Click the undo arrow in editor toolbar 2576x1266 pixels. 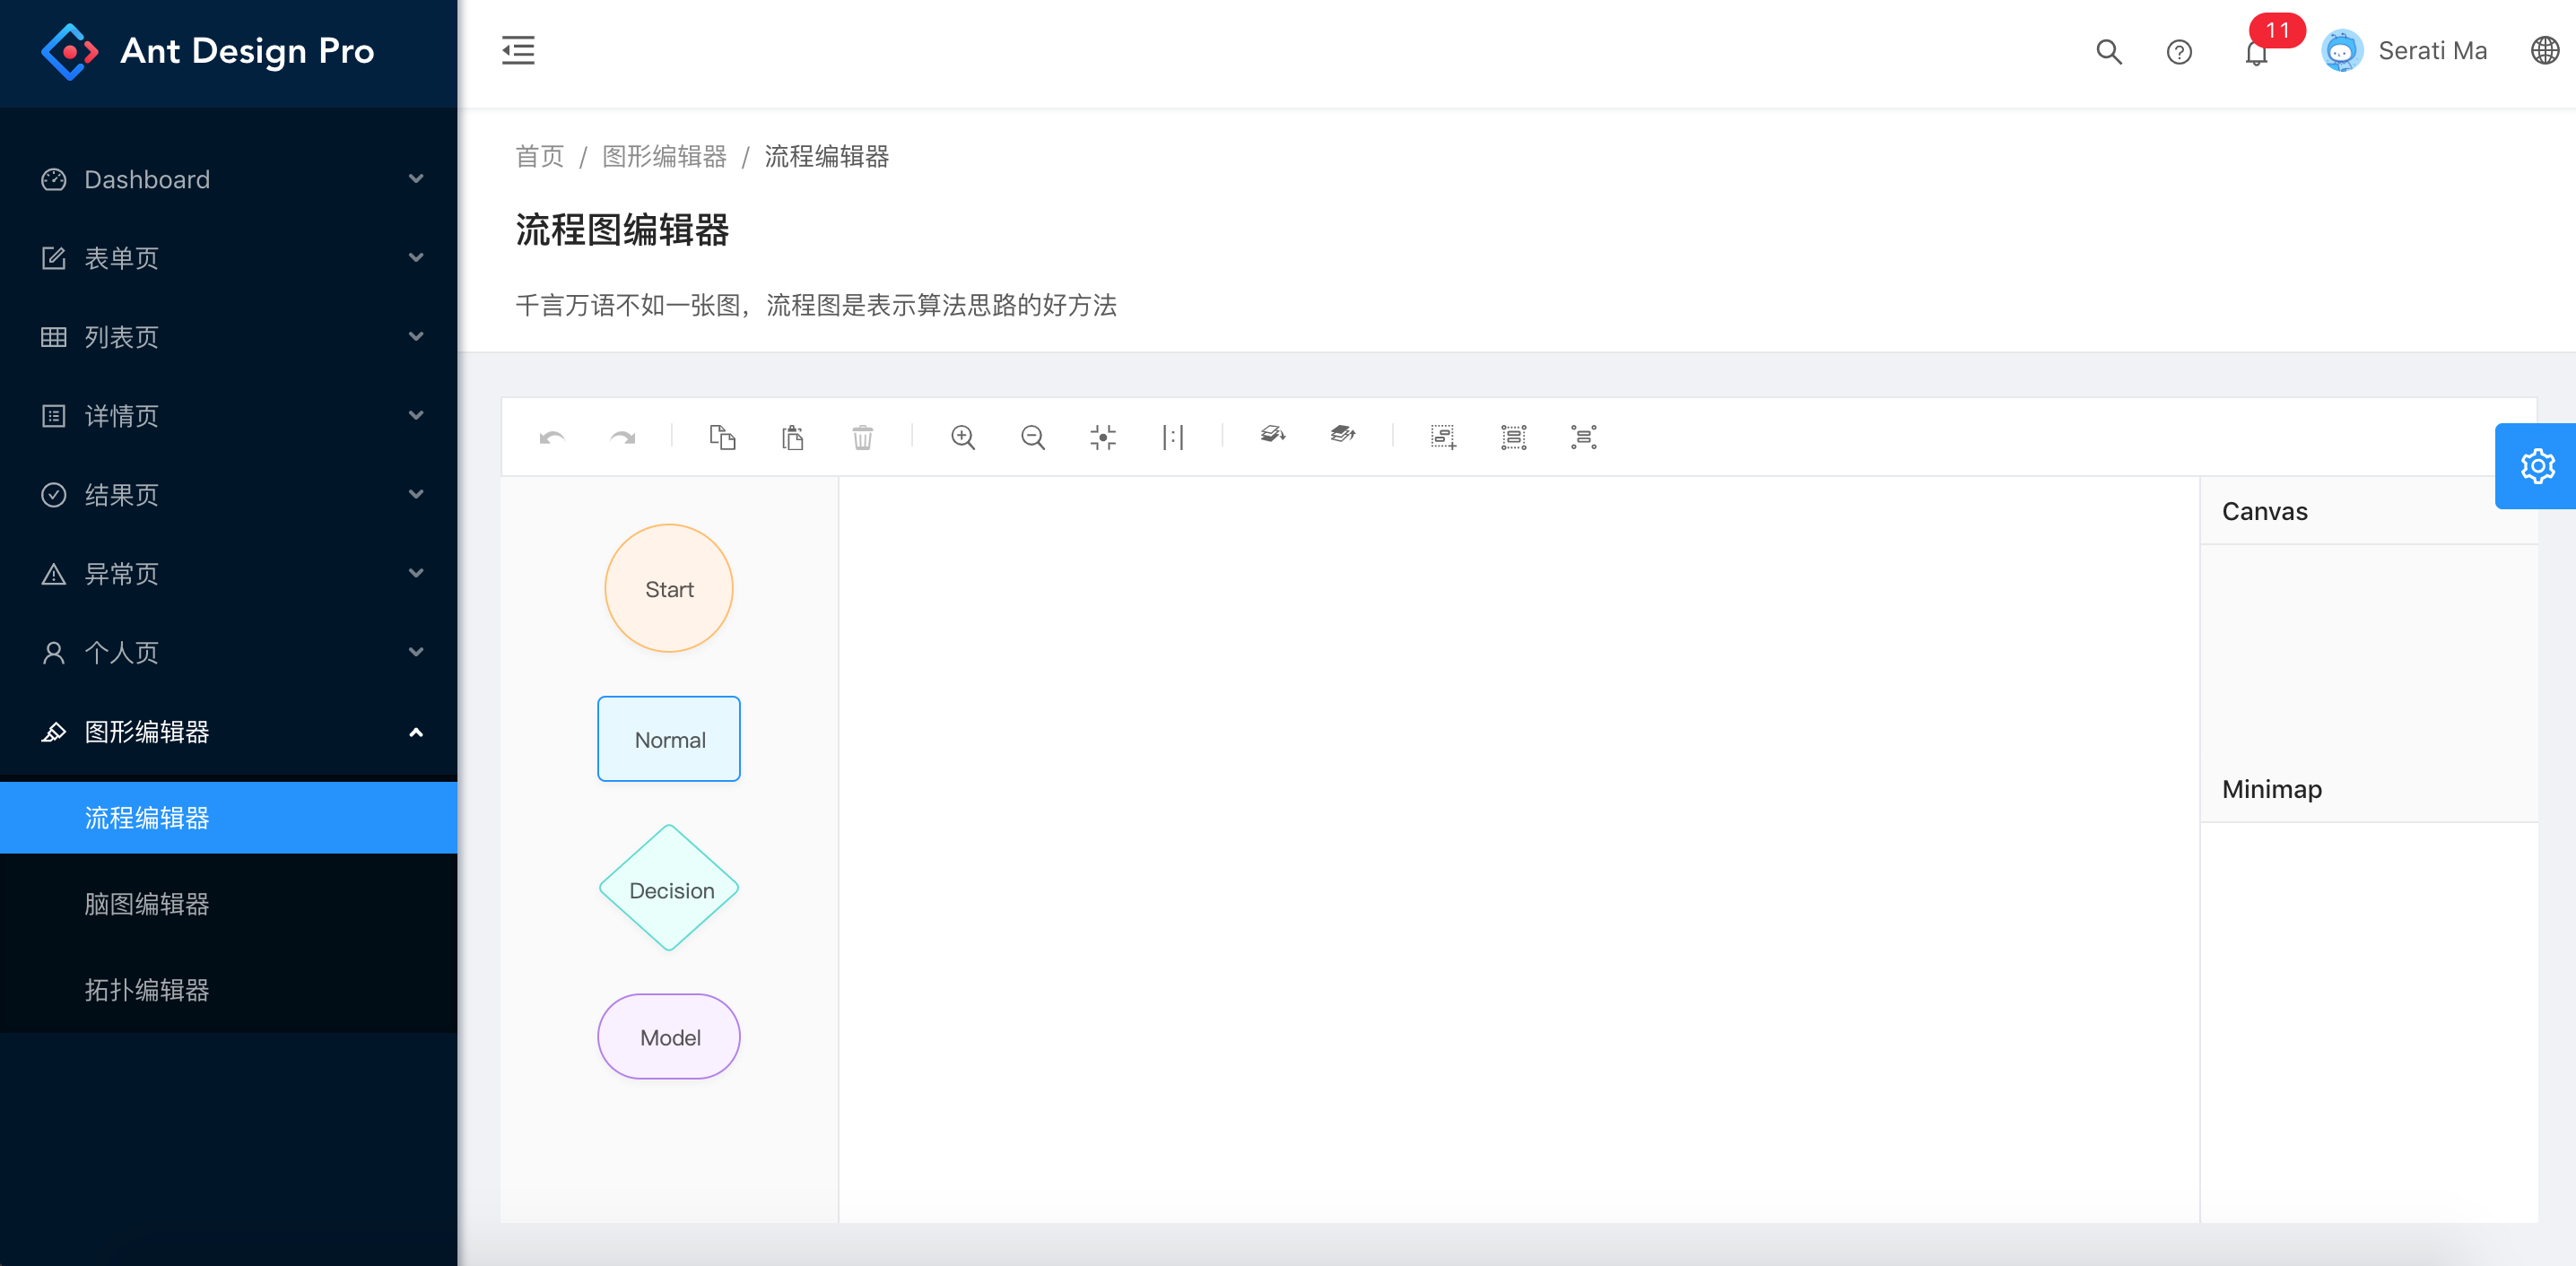pos(552,437)
